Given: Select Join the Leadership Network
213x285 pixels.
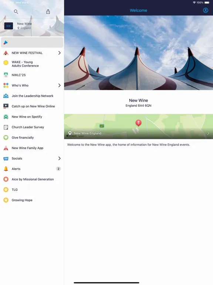Looking at the screenshot, I should pos(32,96).
